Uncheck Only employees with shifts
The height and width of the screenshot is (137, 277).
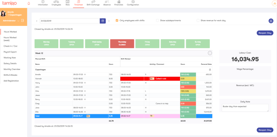coord(117,20)
